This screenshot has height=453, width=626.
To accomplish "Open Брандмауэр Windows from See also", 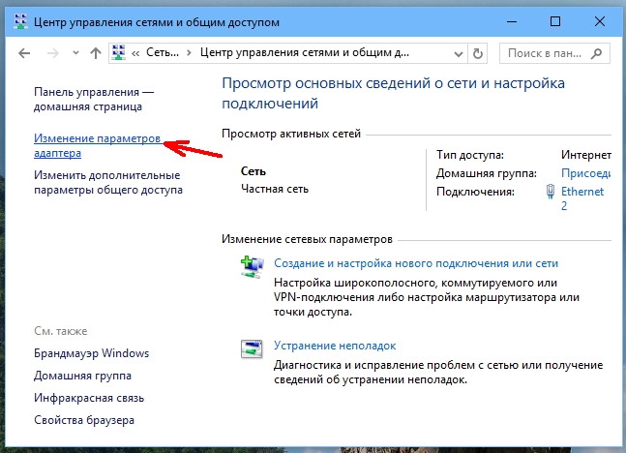I will click(x=91, y=353).
